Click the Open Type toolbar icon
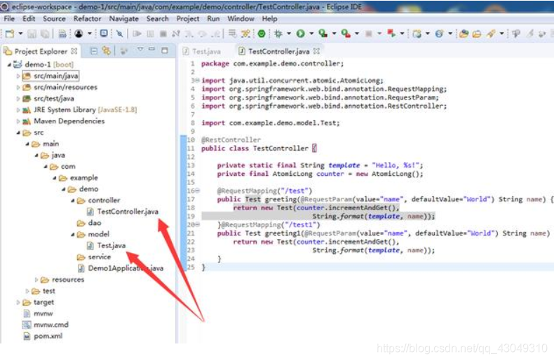This screenshot has height=361, width=554. 464,34
